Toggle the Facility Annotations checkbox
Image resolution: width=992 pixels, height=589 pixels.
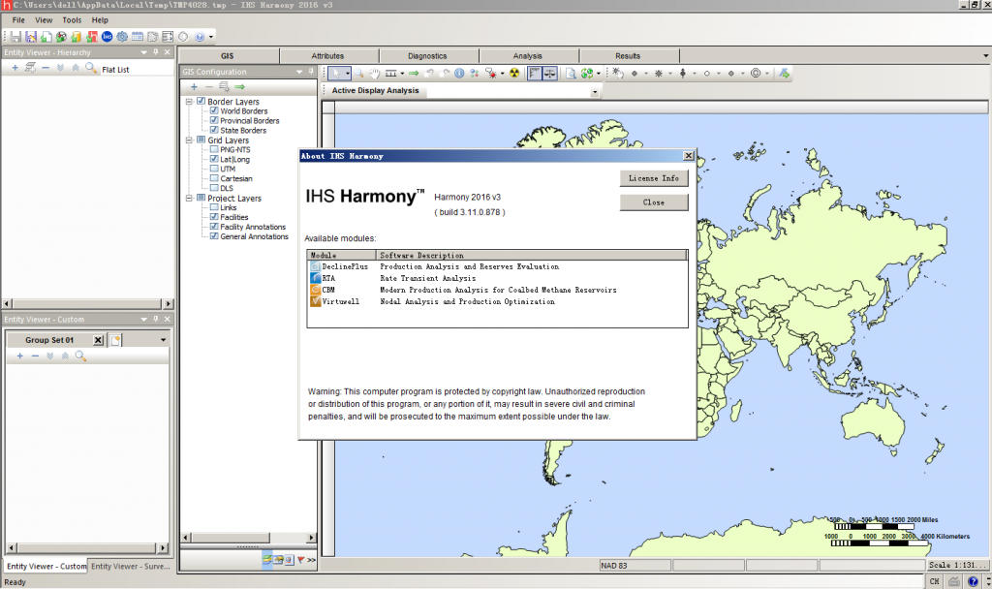[x=214, y=227]
